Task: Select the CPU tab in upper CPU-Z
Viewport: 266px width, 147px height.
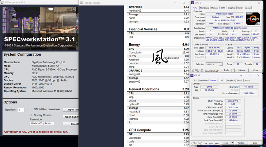Action: [195, 8]
